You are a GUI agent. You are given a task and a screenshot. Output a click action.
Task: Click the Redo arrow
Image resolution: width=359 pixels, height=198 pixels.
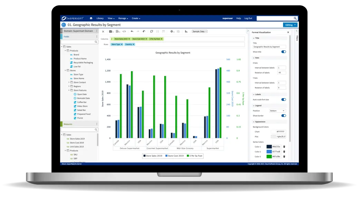[138, 31]
